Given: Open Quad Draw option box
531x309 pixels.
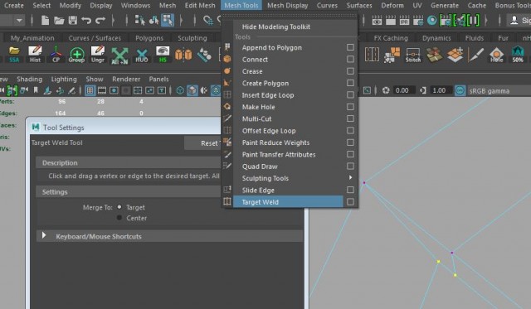Looking at the screenshot, I should point(350,166).
